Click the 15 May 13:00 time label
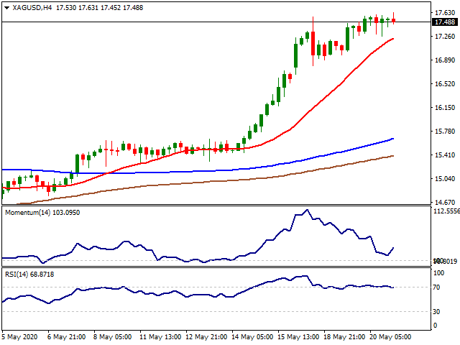 (x=298, y=337)
